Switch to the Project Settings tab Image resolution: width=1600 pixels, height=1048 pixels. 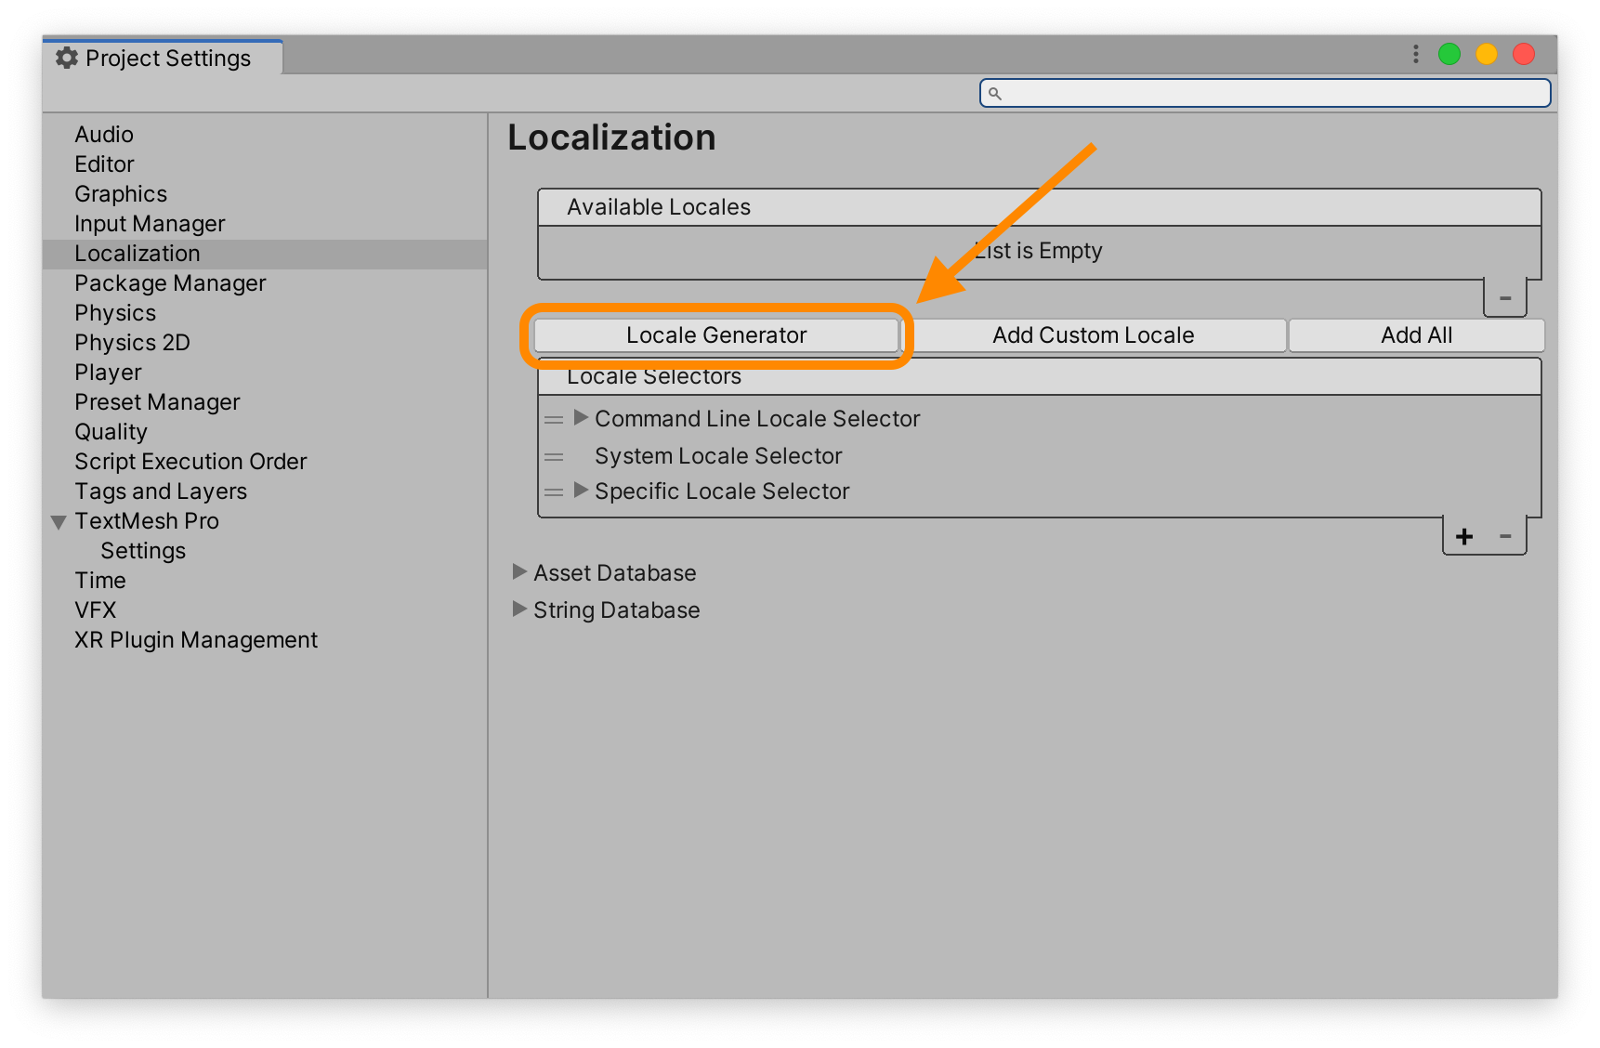[167, 58]
